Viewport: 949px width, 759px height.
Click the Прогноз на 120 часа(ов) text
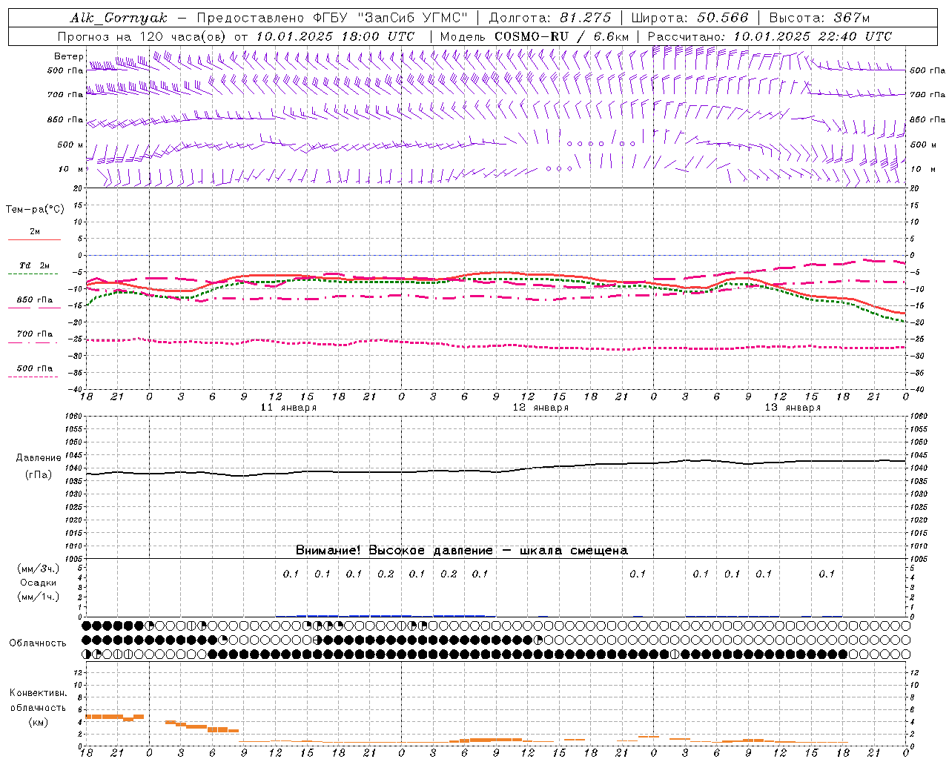tap(142, 36)
